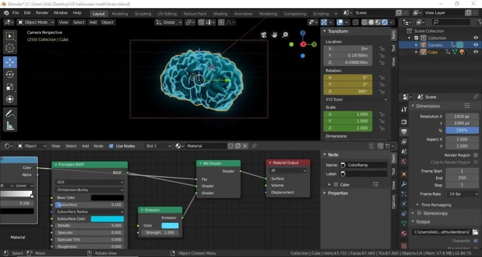Toggle the Overwrite checkbox
The image size is (482, 257).
[x=476, y=241]
